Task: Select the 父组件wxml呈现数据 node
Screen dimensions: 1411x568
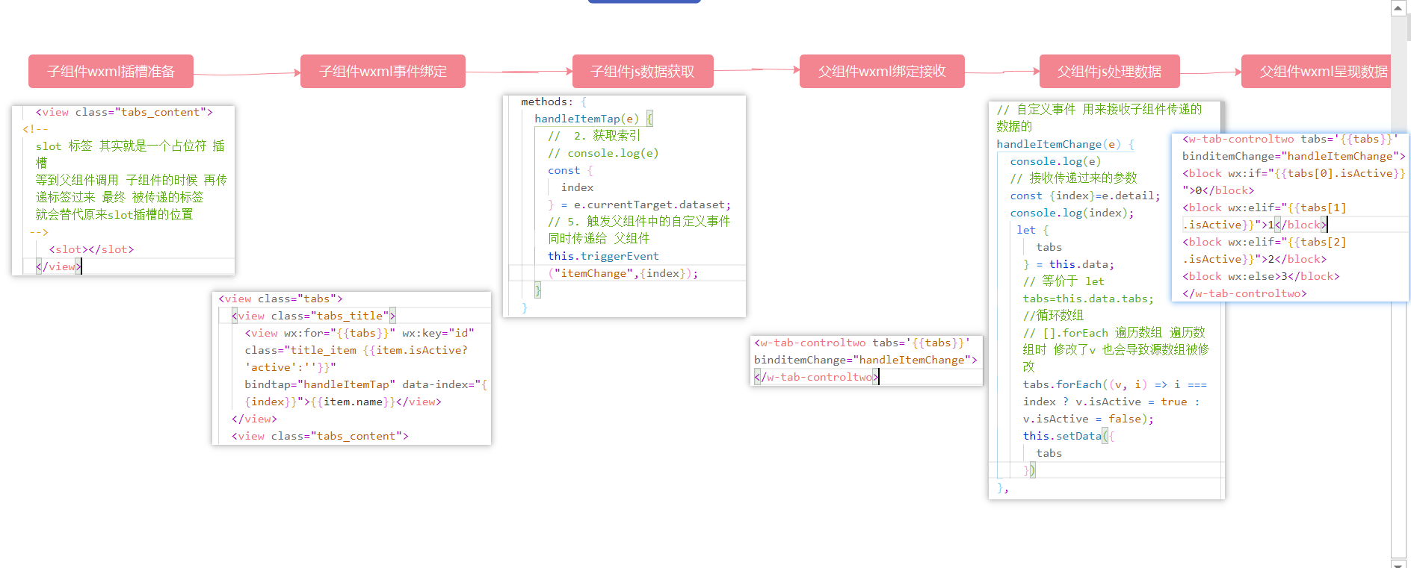Action: click(x=1317, y=72)
